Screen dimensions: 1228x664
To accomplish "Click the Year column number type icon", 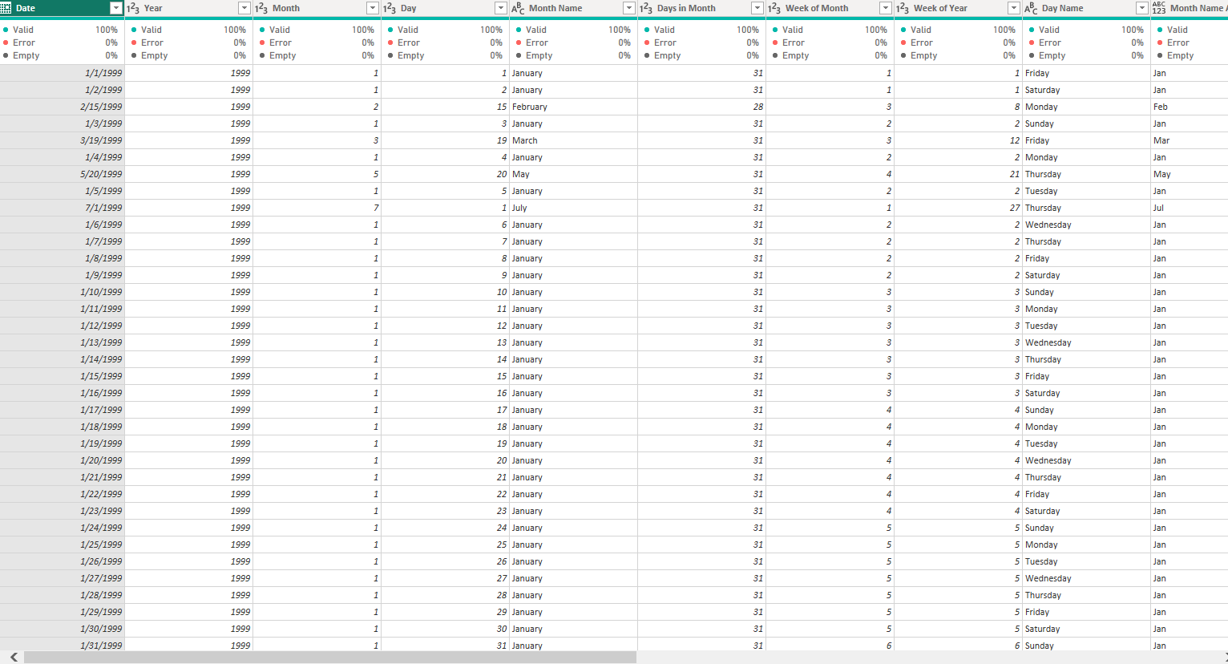I will pyautogui.click(x=133, y=8).
